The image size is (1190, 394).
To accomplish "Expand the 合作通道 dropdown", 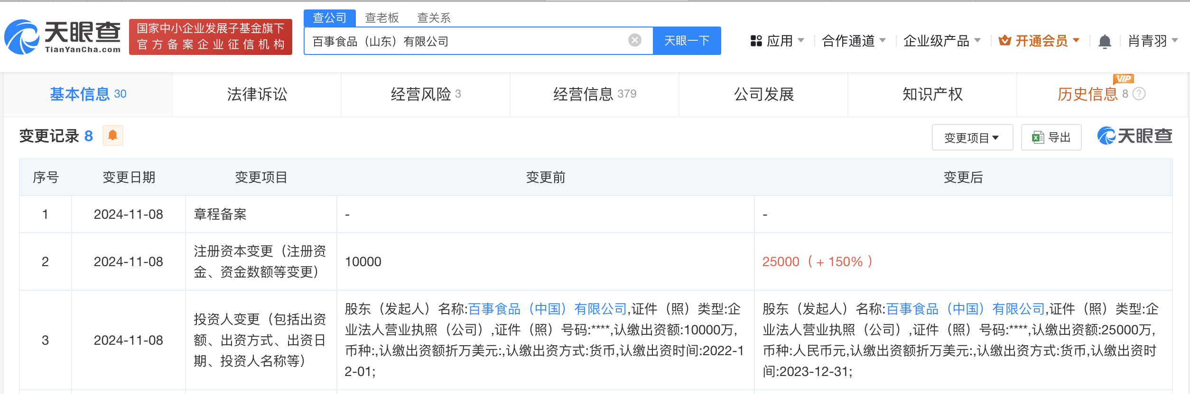I will coord(854,41).
